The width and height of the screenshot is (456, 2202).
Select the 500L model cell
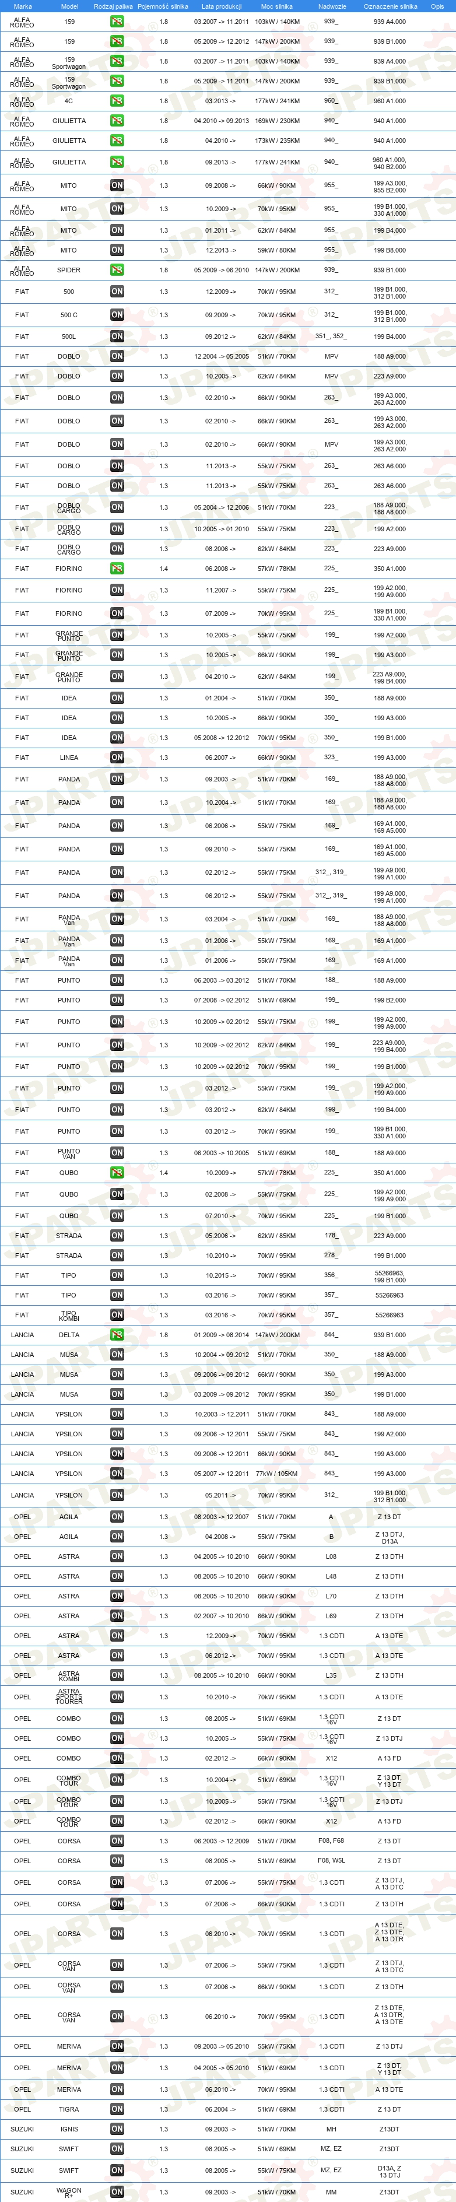pyautogui.click(x=69, y=337)
